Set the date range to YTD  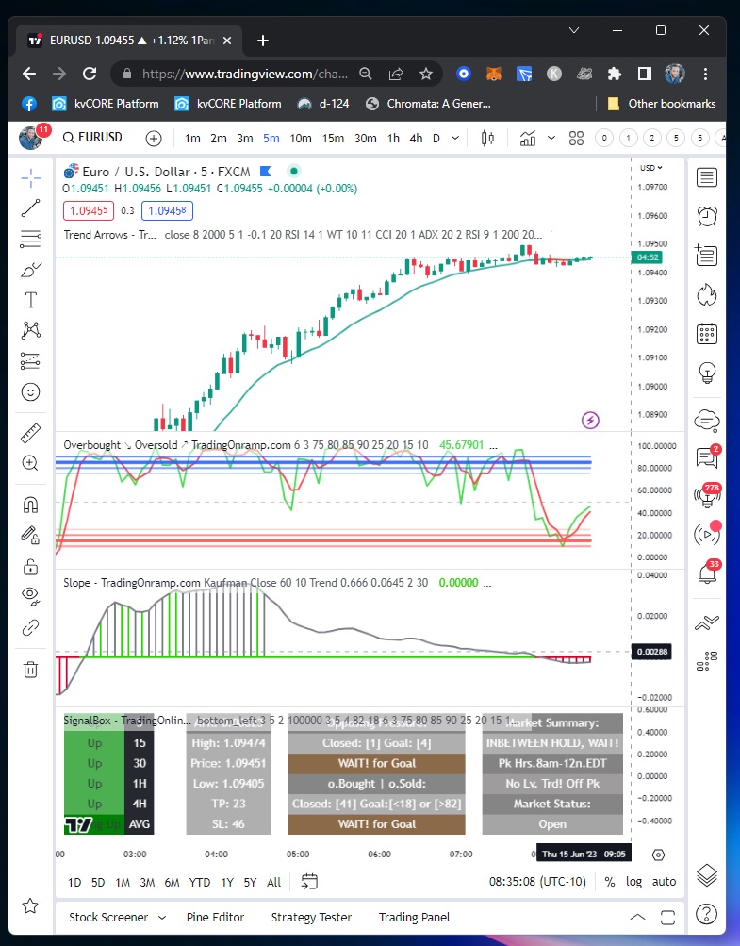199,882
